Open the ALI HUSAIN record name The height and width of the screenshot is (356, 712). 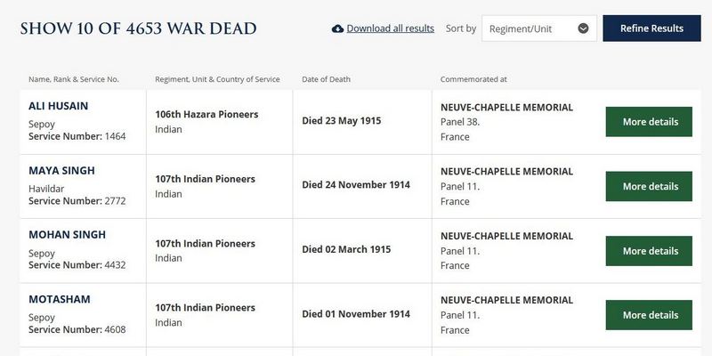pos(58,106)
